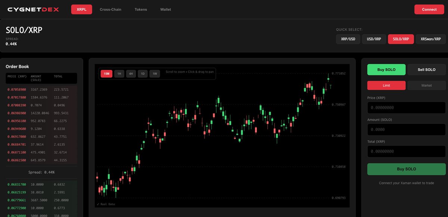Open the XRPL tab
The image size is (448, 217).
(x=81, y=9)
